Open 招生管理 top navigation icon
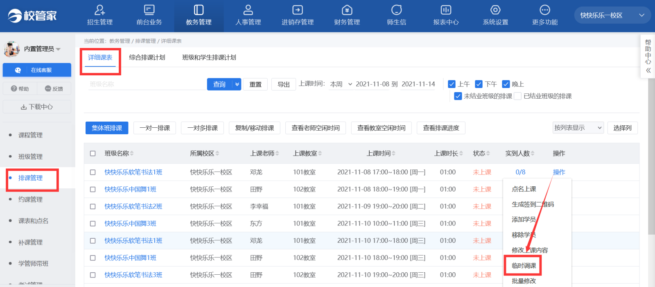Screen dimensions: 655x287 click(99, 10)
